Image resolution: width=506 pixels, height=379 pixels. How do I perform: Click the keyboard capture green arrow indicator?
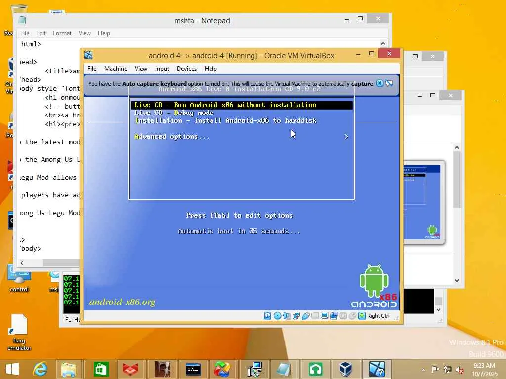click(362, 316)
